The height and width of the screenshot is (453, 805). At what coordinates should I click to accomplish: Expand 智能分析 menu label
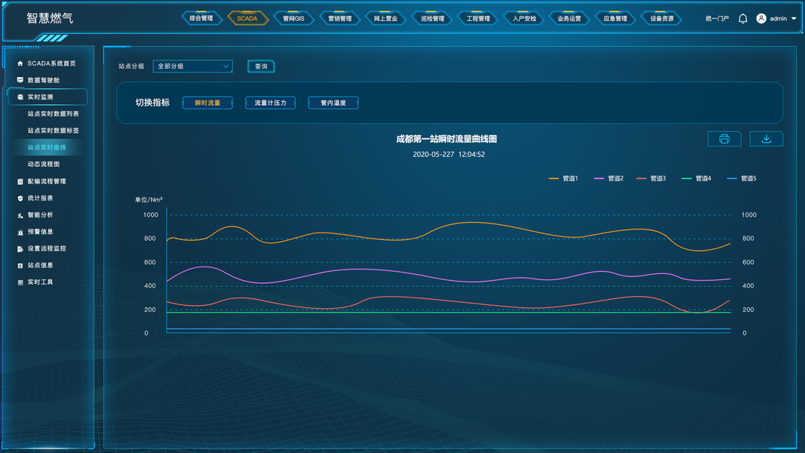(41, 215)
